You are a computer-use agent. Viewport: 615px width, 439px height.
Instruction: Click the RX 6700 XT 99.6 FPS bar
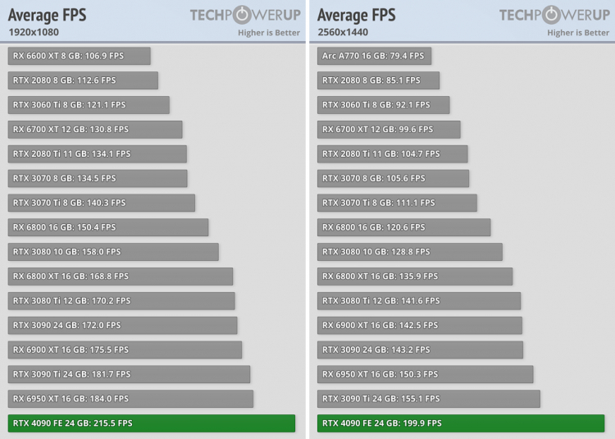click(x=389, y=130)
